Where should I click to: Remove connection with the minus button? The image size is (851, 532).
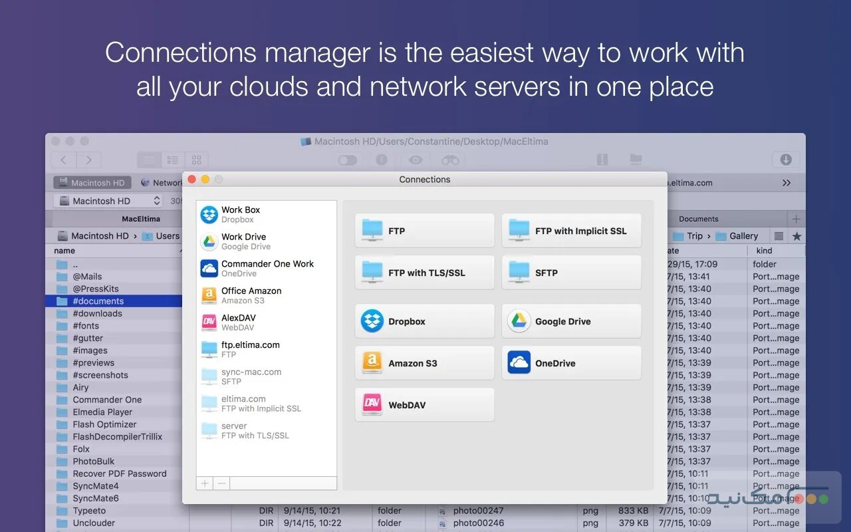click(x=221, y=483)
